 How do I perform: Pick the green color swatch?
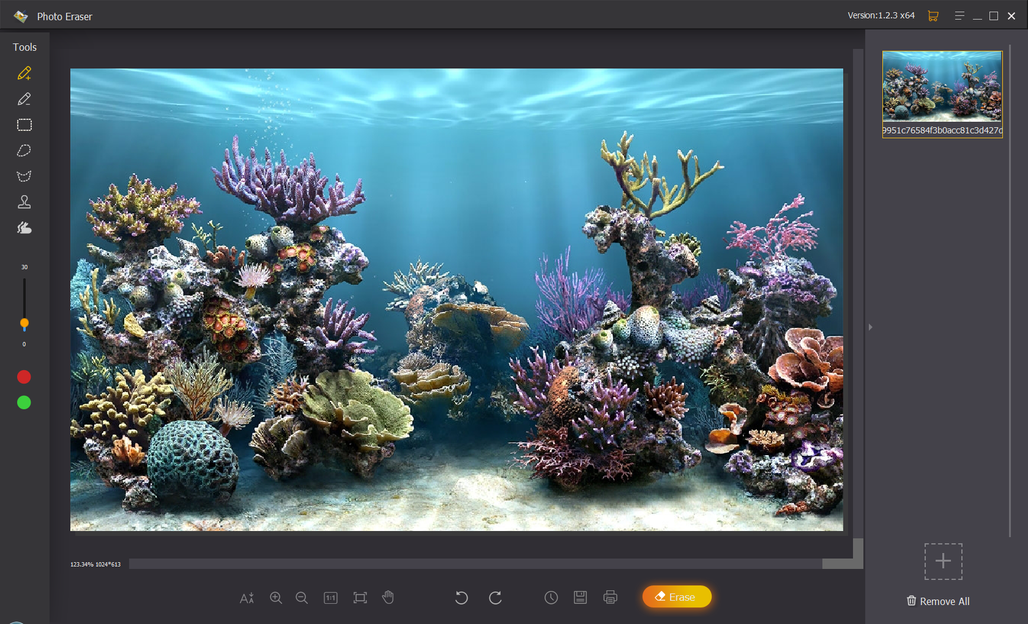(24, 403)
